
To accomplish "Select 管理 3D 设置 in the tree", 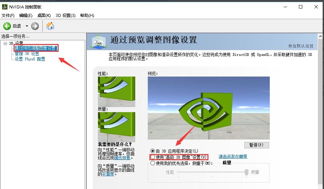I will coord(27,54).
